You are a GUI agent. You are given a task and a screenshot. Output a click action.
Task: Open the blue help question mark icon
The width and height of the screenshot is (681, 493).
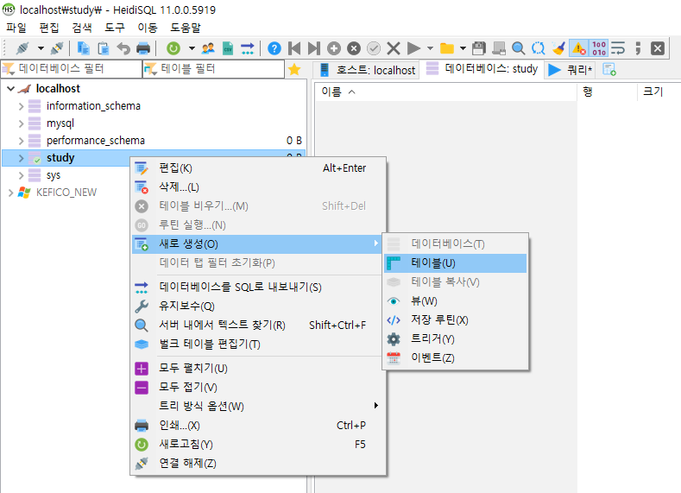[274, 48]
